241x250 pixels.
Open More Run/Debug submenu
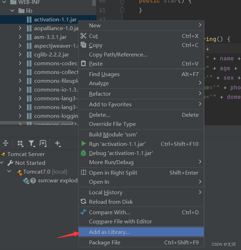[x=141, y=162]
